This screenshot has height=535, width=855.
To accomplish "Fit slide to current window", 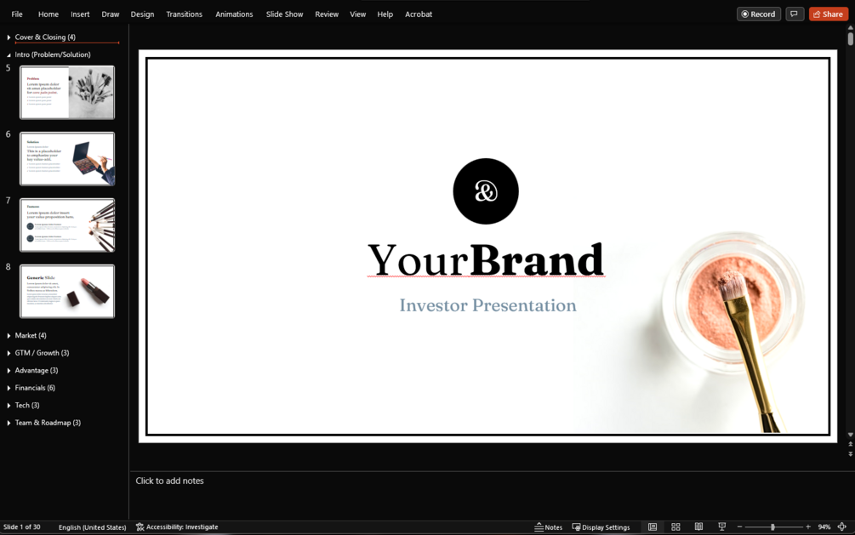I will (842, 526).
